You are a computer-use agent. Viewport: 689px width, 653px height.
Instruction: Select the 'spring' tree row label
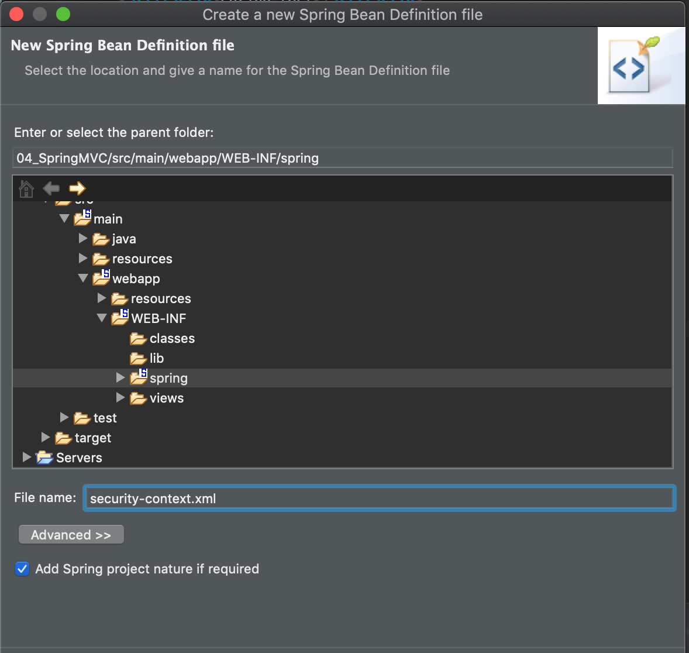168,379
